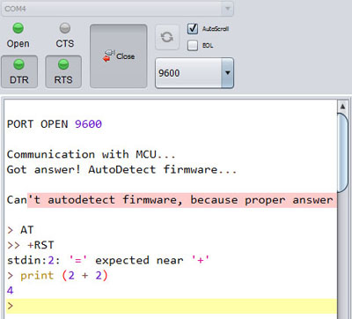Enable the EOL checkbox

193,46
